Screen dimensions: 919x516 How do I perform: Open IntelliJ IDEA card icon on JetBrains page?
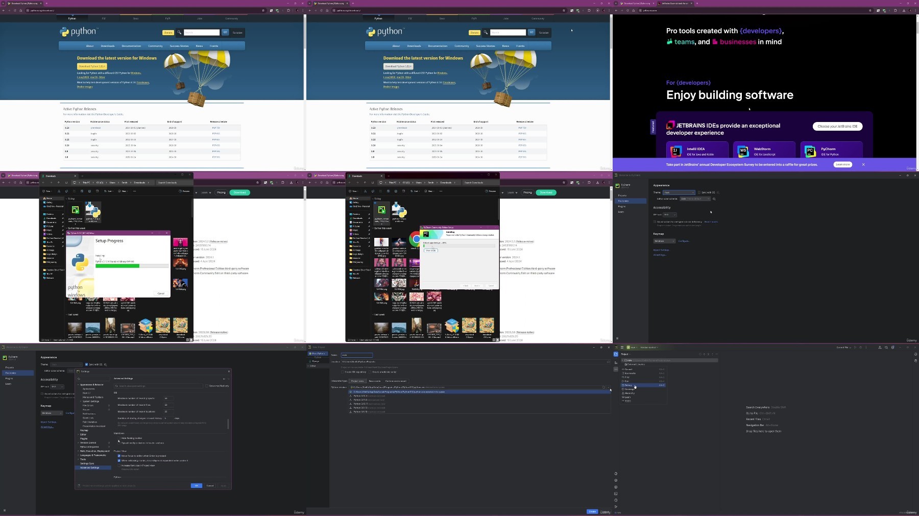coord(675,151)
